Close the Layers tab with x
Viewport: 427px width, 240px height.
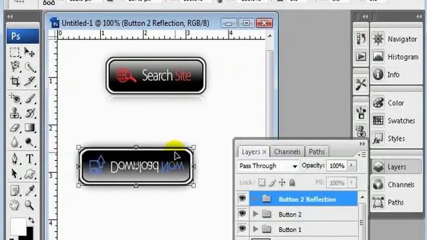[x=264, y=152]
